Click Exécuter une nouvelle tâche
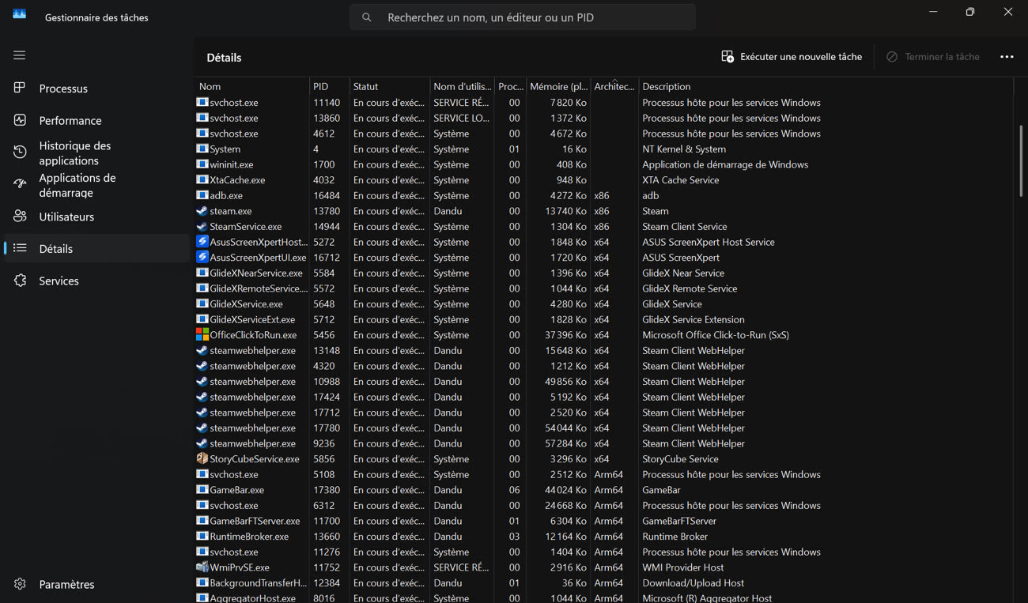 (x=792, y=57)
